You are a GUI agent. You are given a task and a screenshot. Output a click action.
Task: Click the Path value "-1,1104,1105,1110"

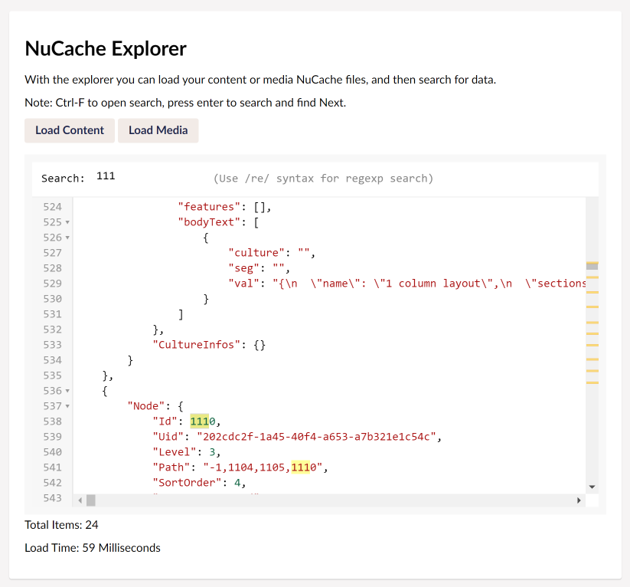click(x=263, y=467)
